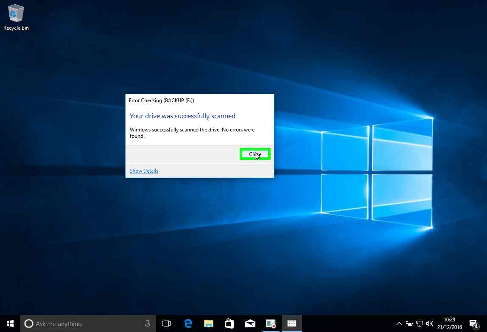Open the Mail app on taskbar
Image resolution: width=487 pixels, height=332 pixels.
point(250,324)
